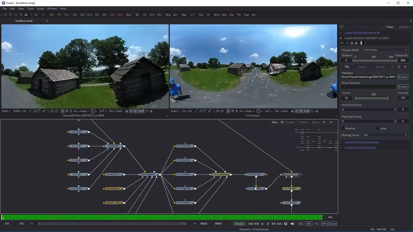Click the lock icon in the left viewer toolbar
The height and width of the screenshot is (232, 413).
[126, 111]
